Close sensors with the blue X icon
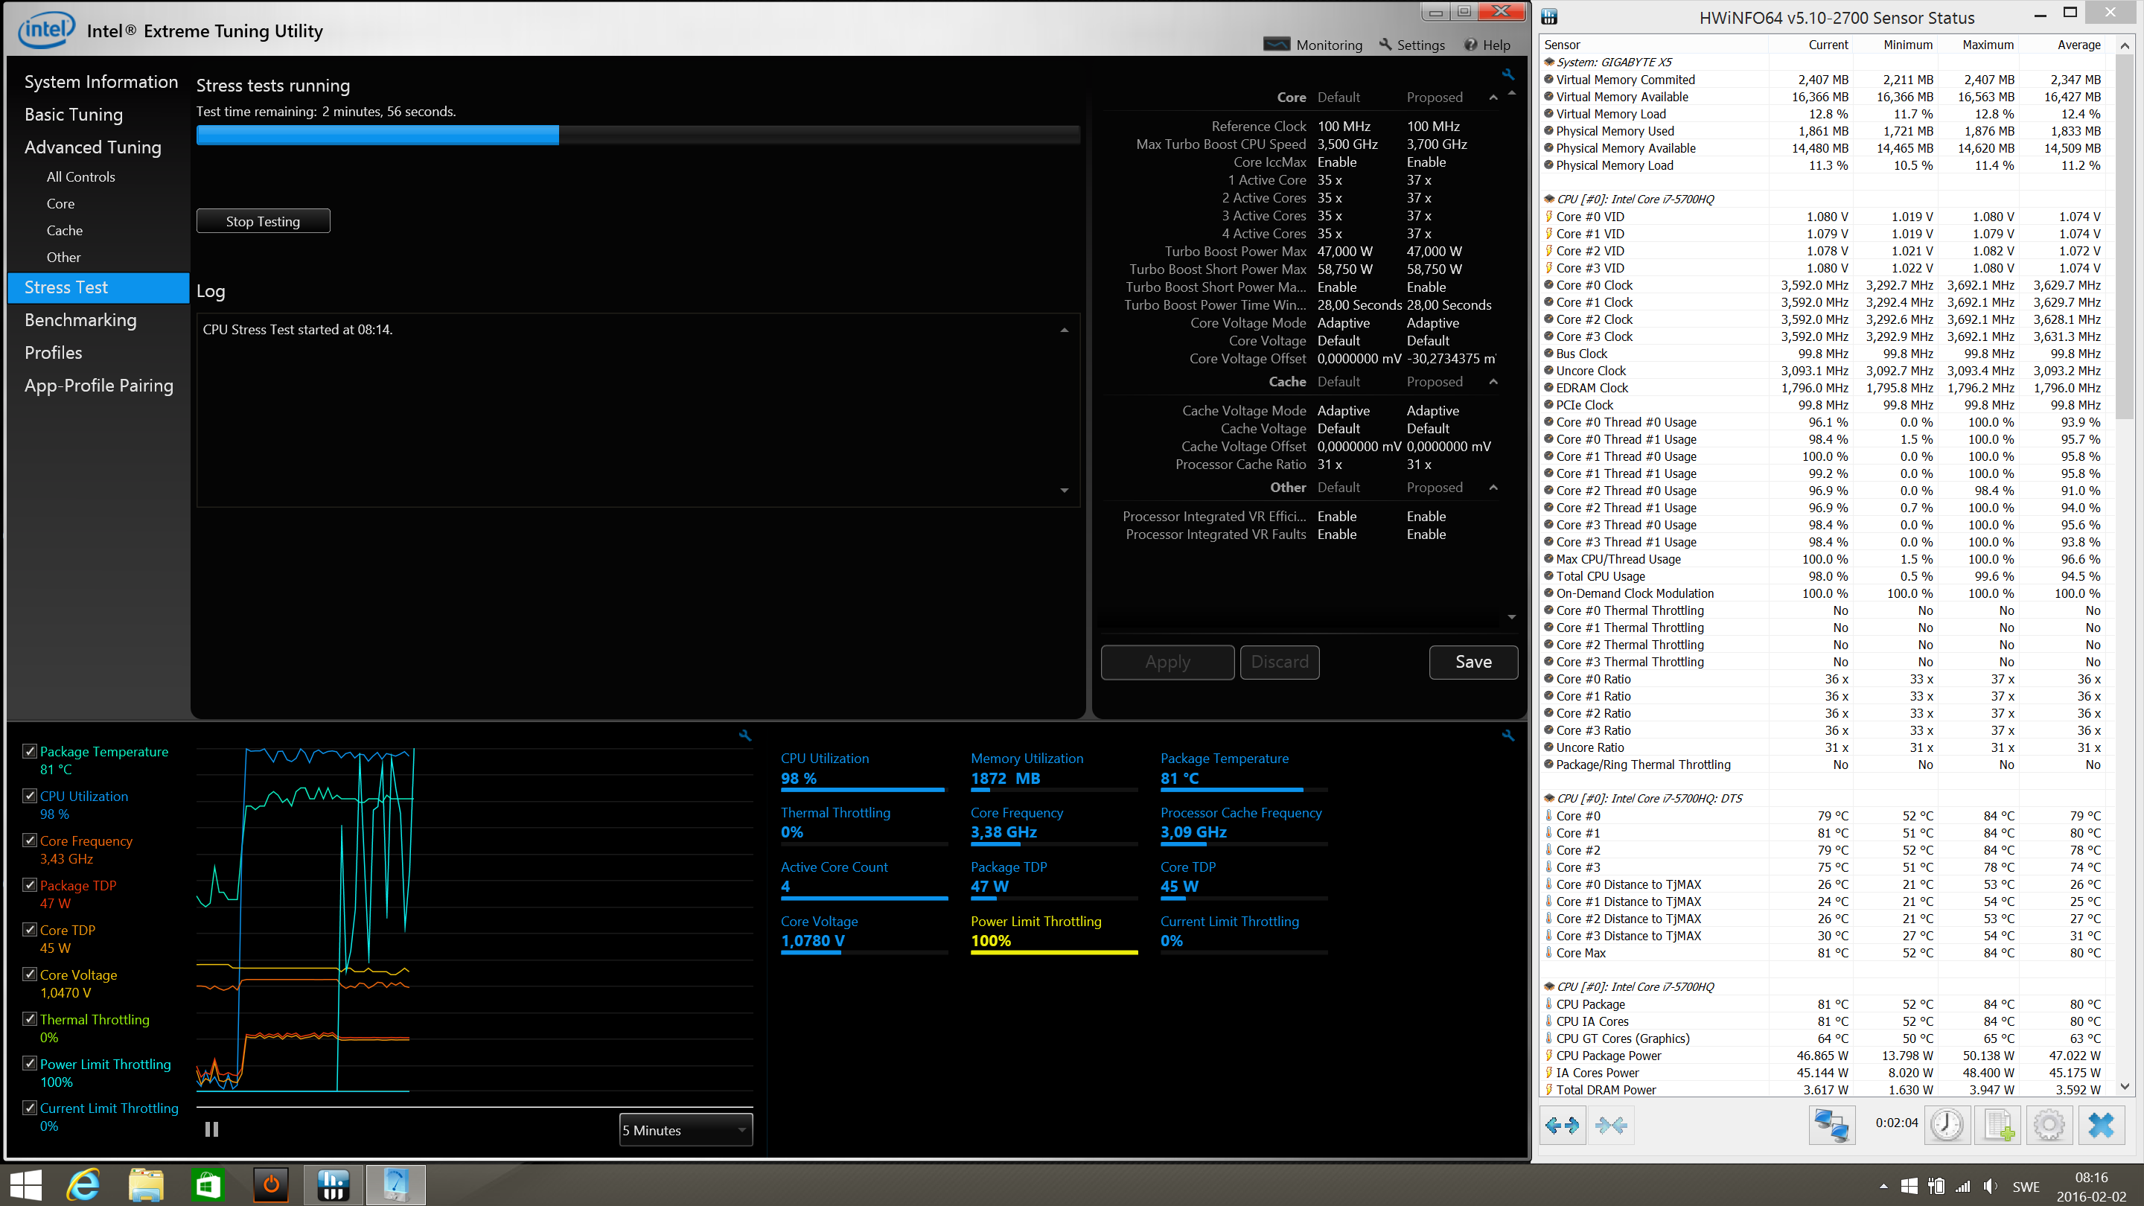 click(2101, 1126)
